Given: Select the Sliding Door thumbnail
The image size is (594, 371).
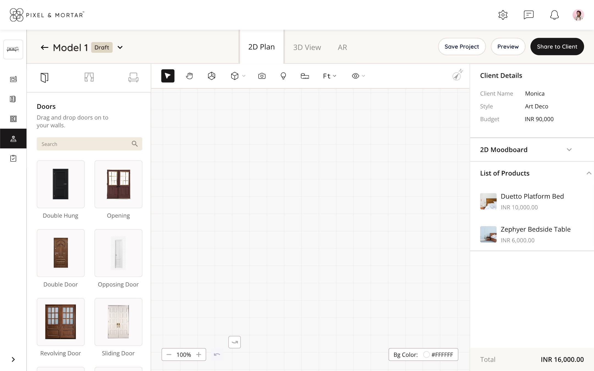Looking at the screenshot, I should click(118, 322).
